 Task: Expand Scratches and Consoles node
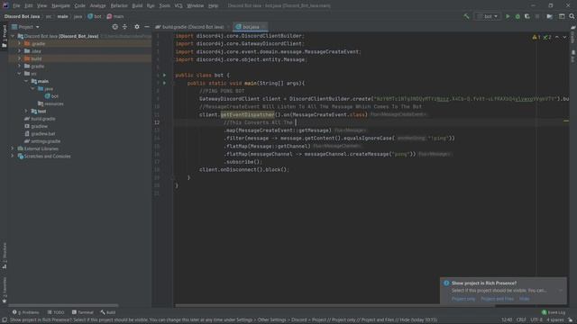pos(12,156)
